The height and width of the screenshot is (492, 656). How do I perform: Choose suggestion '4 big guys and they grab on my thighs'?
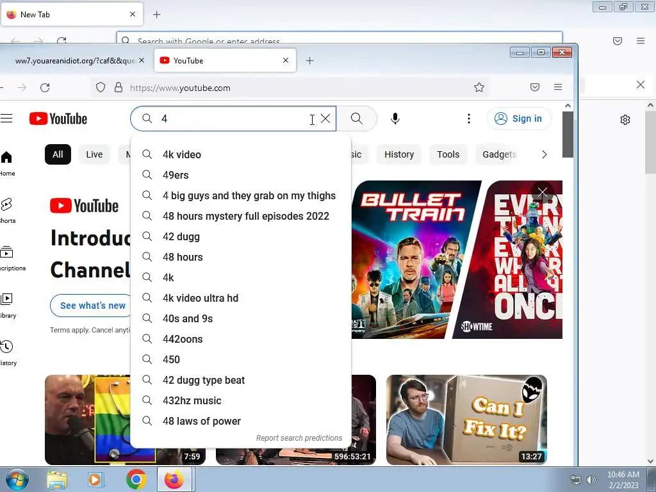pyautogui.click(x=241, y=195)
